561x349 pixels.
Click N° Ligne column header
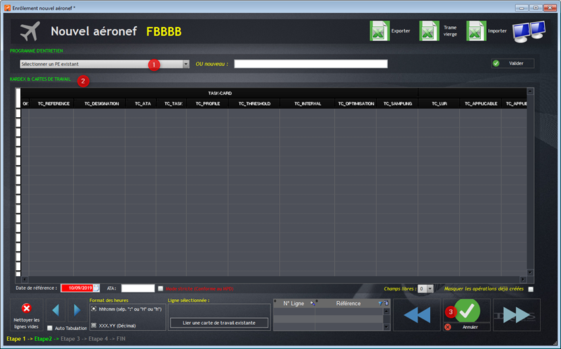tap(294, 304)
